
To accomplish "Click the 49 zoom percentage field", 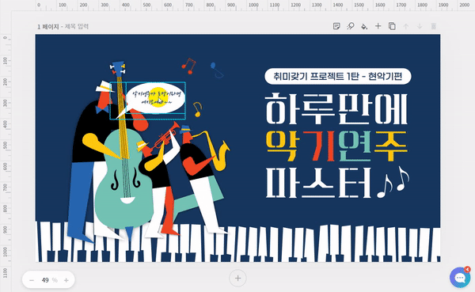I will pyautogui.click(x=45, y=280).
